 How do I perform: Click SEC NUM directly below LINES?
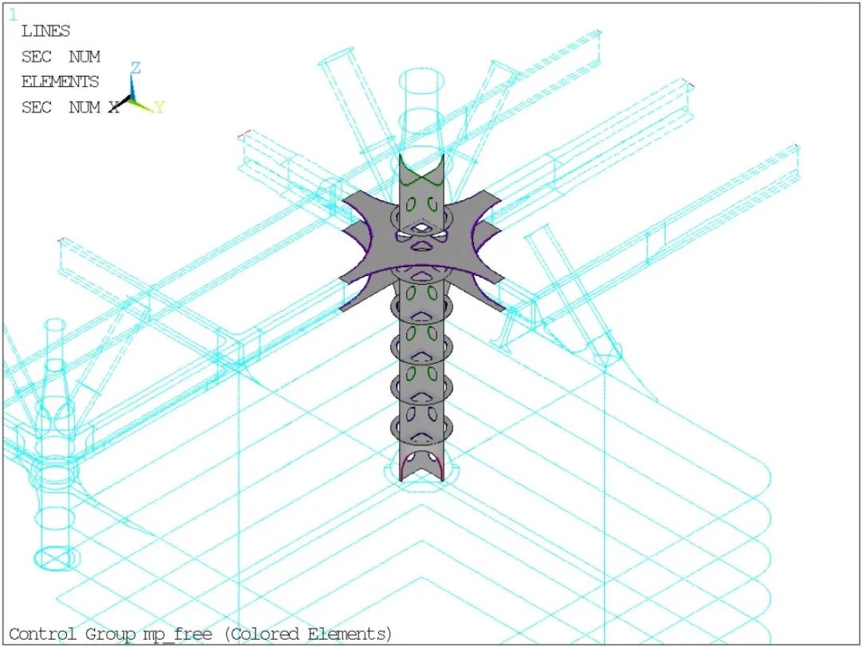[60, 57]
